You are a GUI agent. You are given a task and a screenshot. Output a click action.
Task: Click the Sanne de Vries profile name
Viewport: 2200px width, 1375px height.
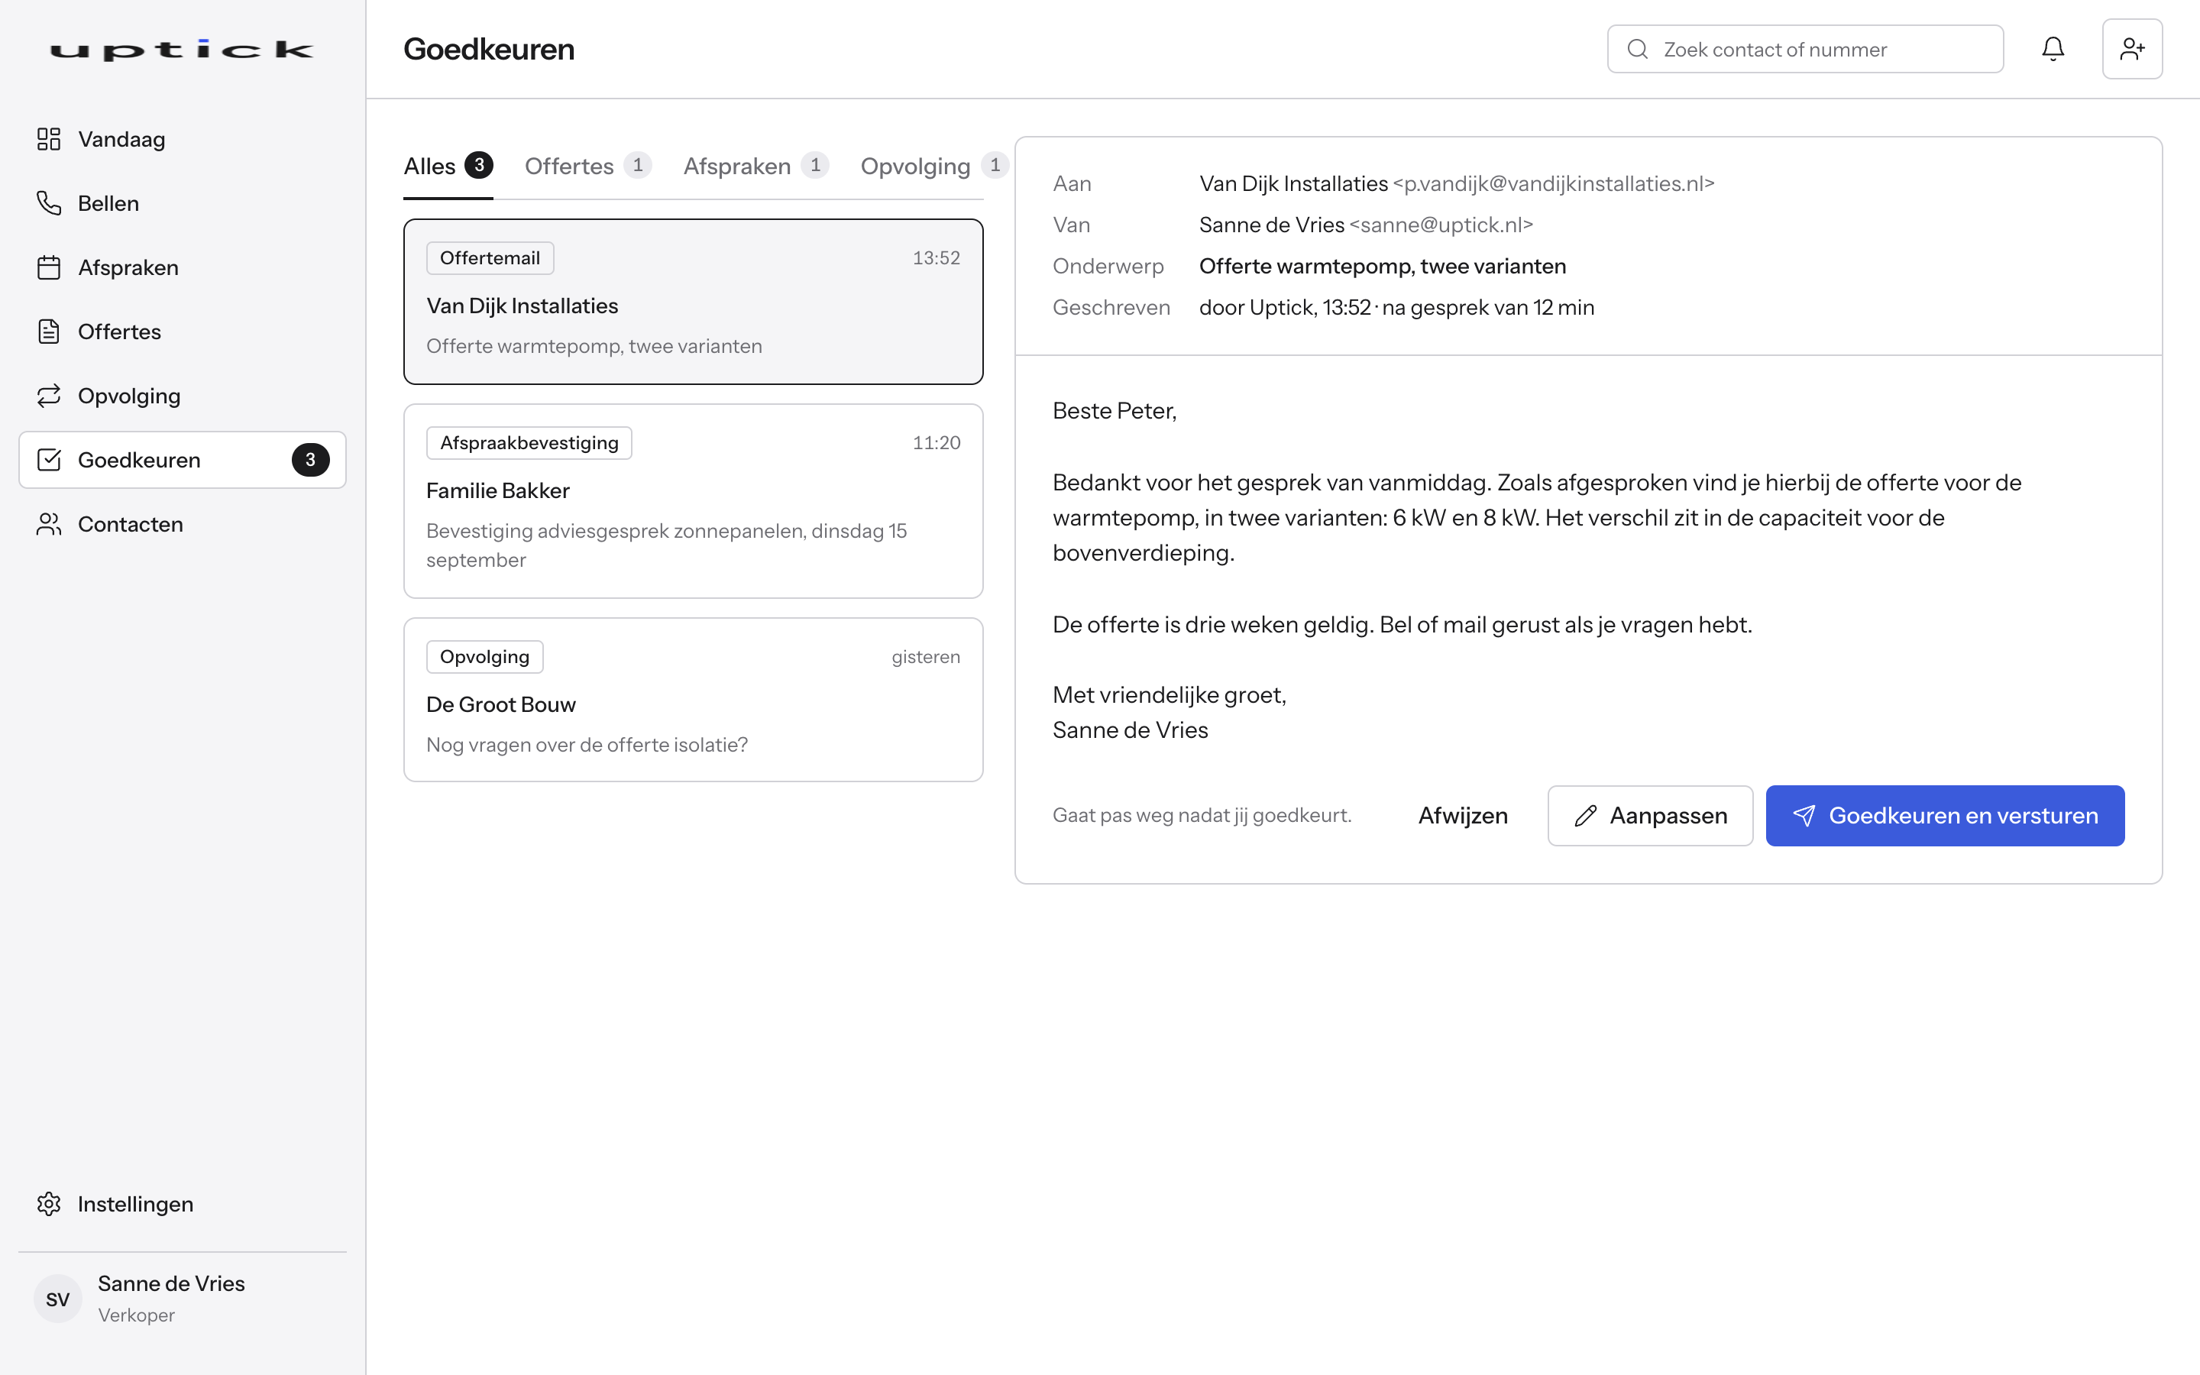pyautogui.click(x=171, y=1283)
